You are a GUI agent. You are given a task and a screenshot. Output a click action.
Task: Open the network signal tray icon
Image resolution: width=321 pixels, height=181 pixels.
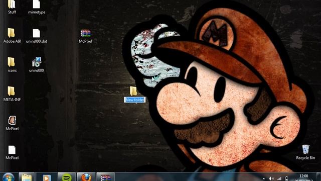point(279,179)
